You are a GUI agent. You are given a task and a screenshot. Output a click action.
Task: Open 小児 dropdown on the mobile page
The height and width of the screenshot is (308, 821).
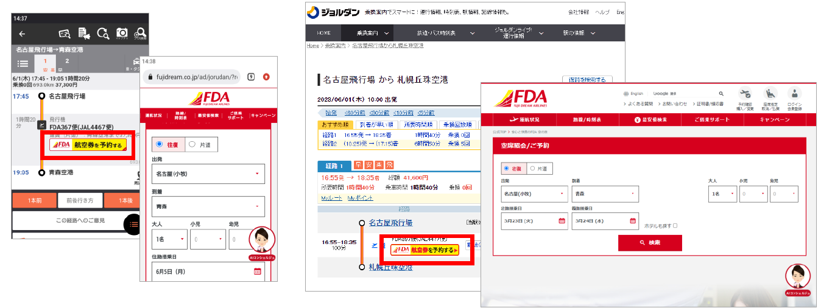(207, 239)
